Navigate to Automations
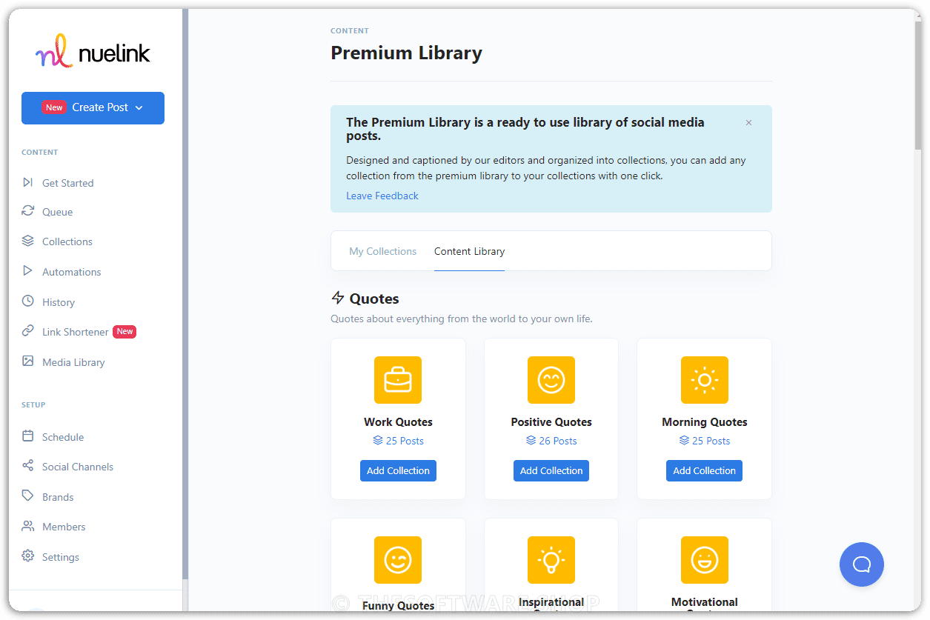This screenshot has height=620, width=930. [71, 272]
